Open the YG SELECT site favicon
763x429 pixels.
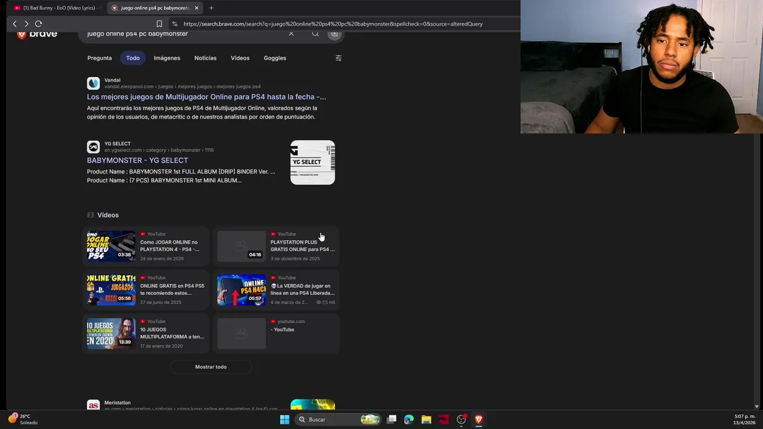click(x=93, y=147)
